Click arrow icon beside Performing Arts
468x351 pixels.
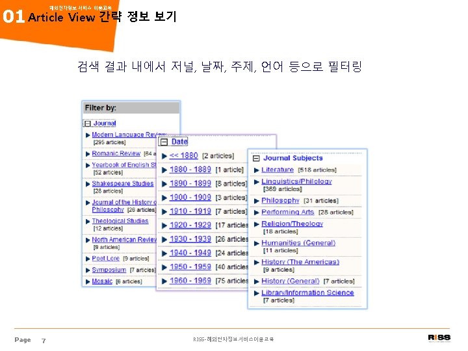[x=256, y=213]
